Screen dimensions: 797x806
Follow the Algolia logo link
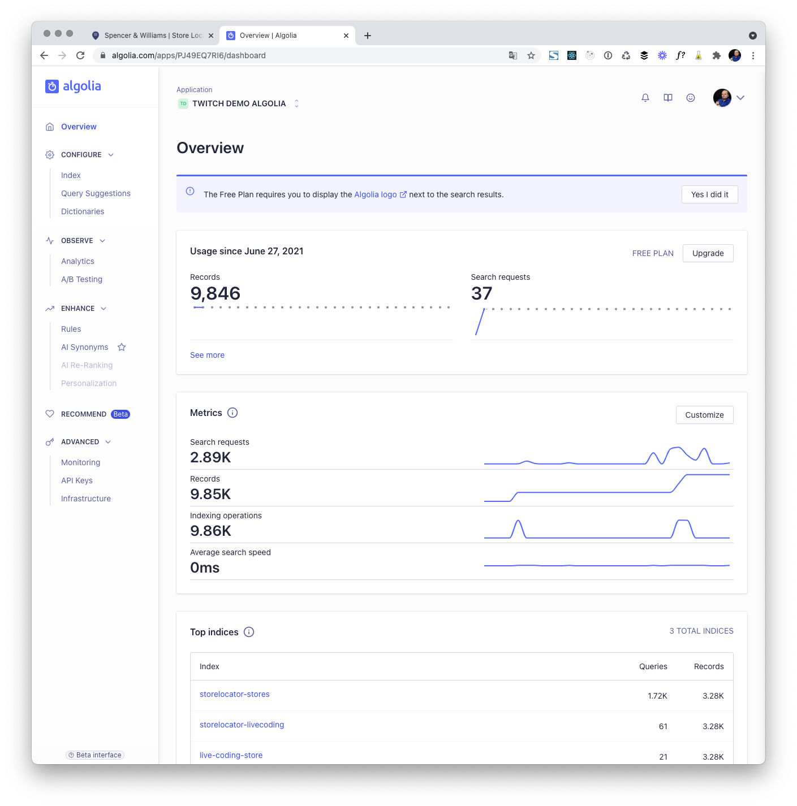tap(380, 194)
